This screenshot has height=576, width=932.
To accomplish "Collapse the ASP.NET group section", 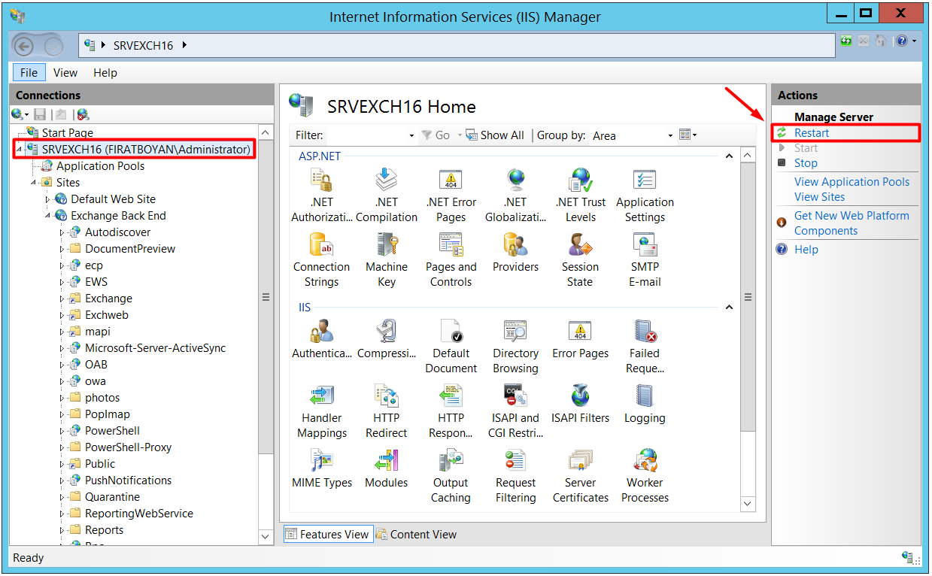I will coord(728,156).
